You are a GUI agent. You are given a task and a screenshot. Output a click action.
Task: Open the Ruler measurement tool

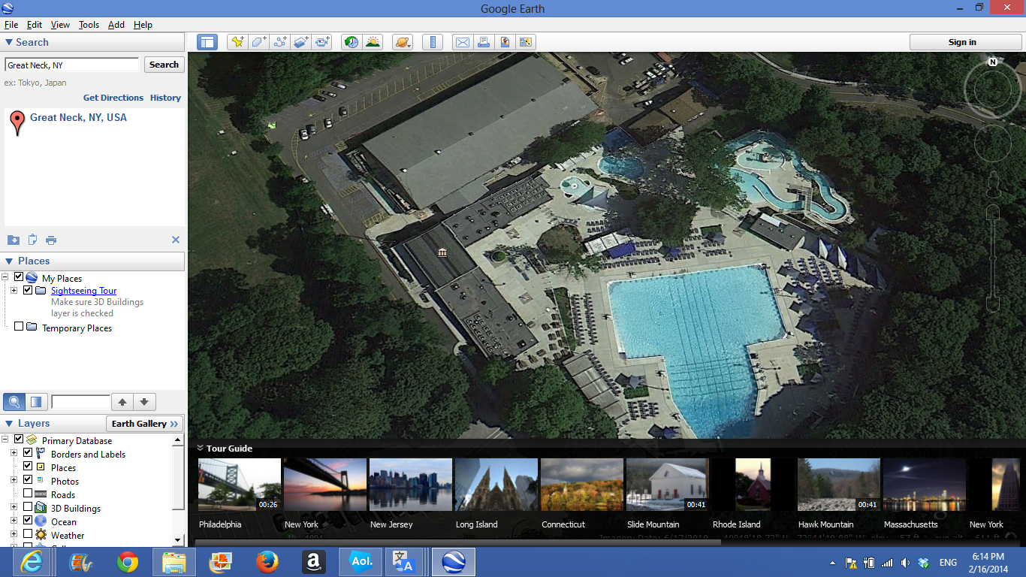(x=433, y=42)
